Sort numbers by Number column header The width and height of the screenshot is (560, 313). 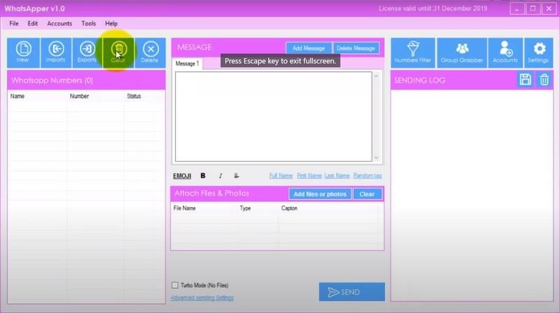pyautogui.click(x=79, y=96)
